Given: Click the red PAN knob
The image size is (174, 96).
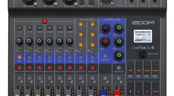Looking at the screenshot, I should tap(105, 42).
